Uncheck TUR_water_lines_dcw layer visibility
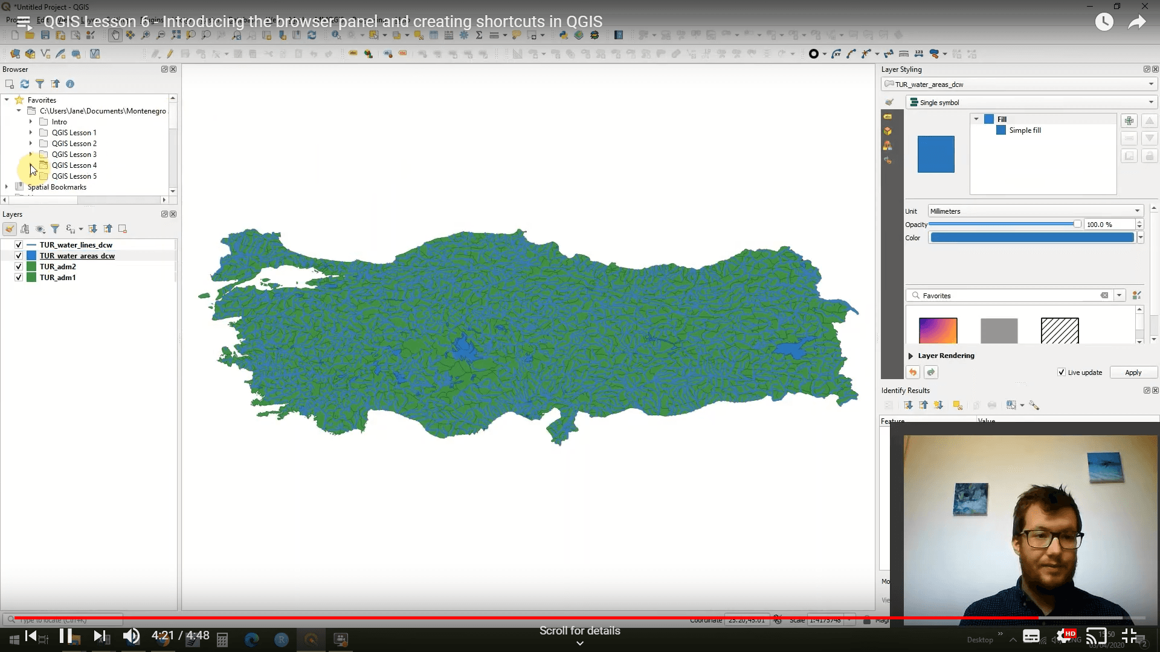Image resolution: width=1160 pixels, height=652 pixels. pos(19,245)
